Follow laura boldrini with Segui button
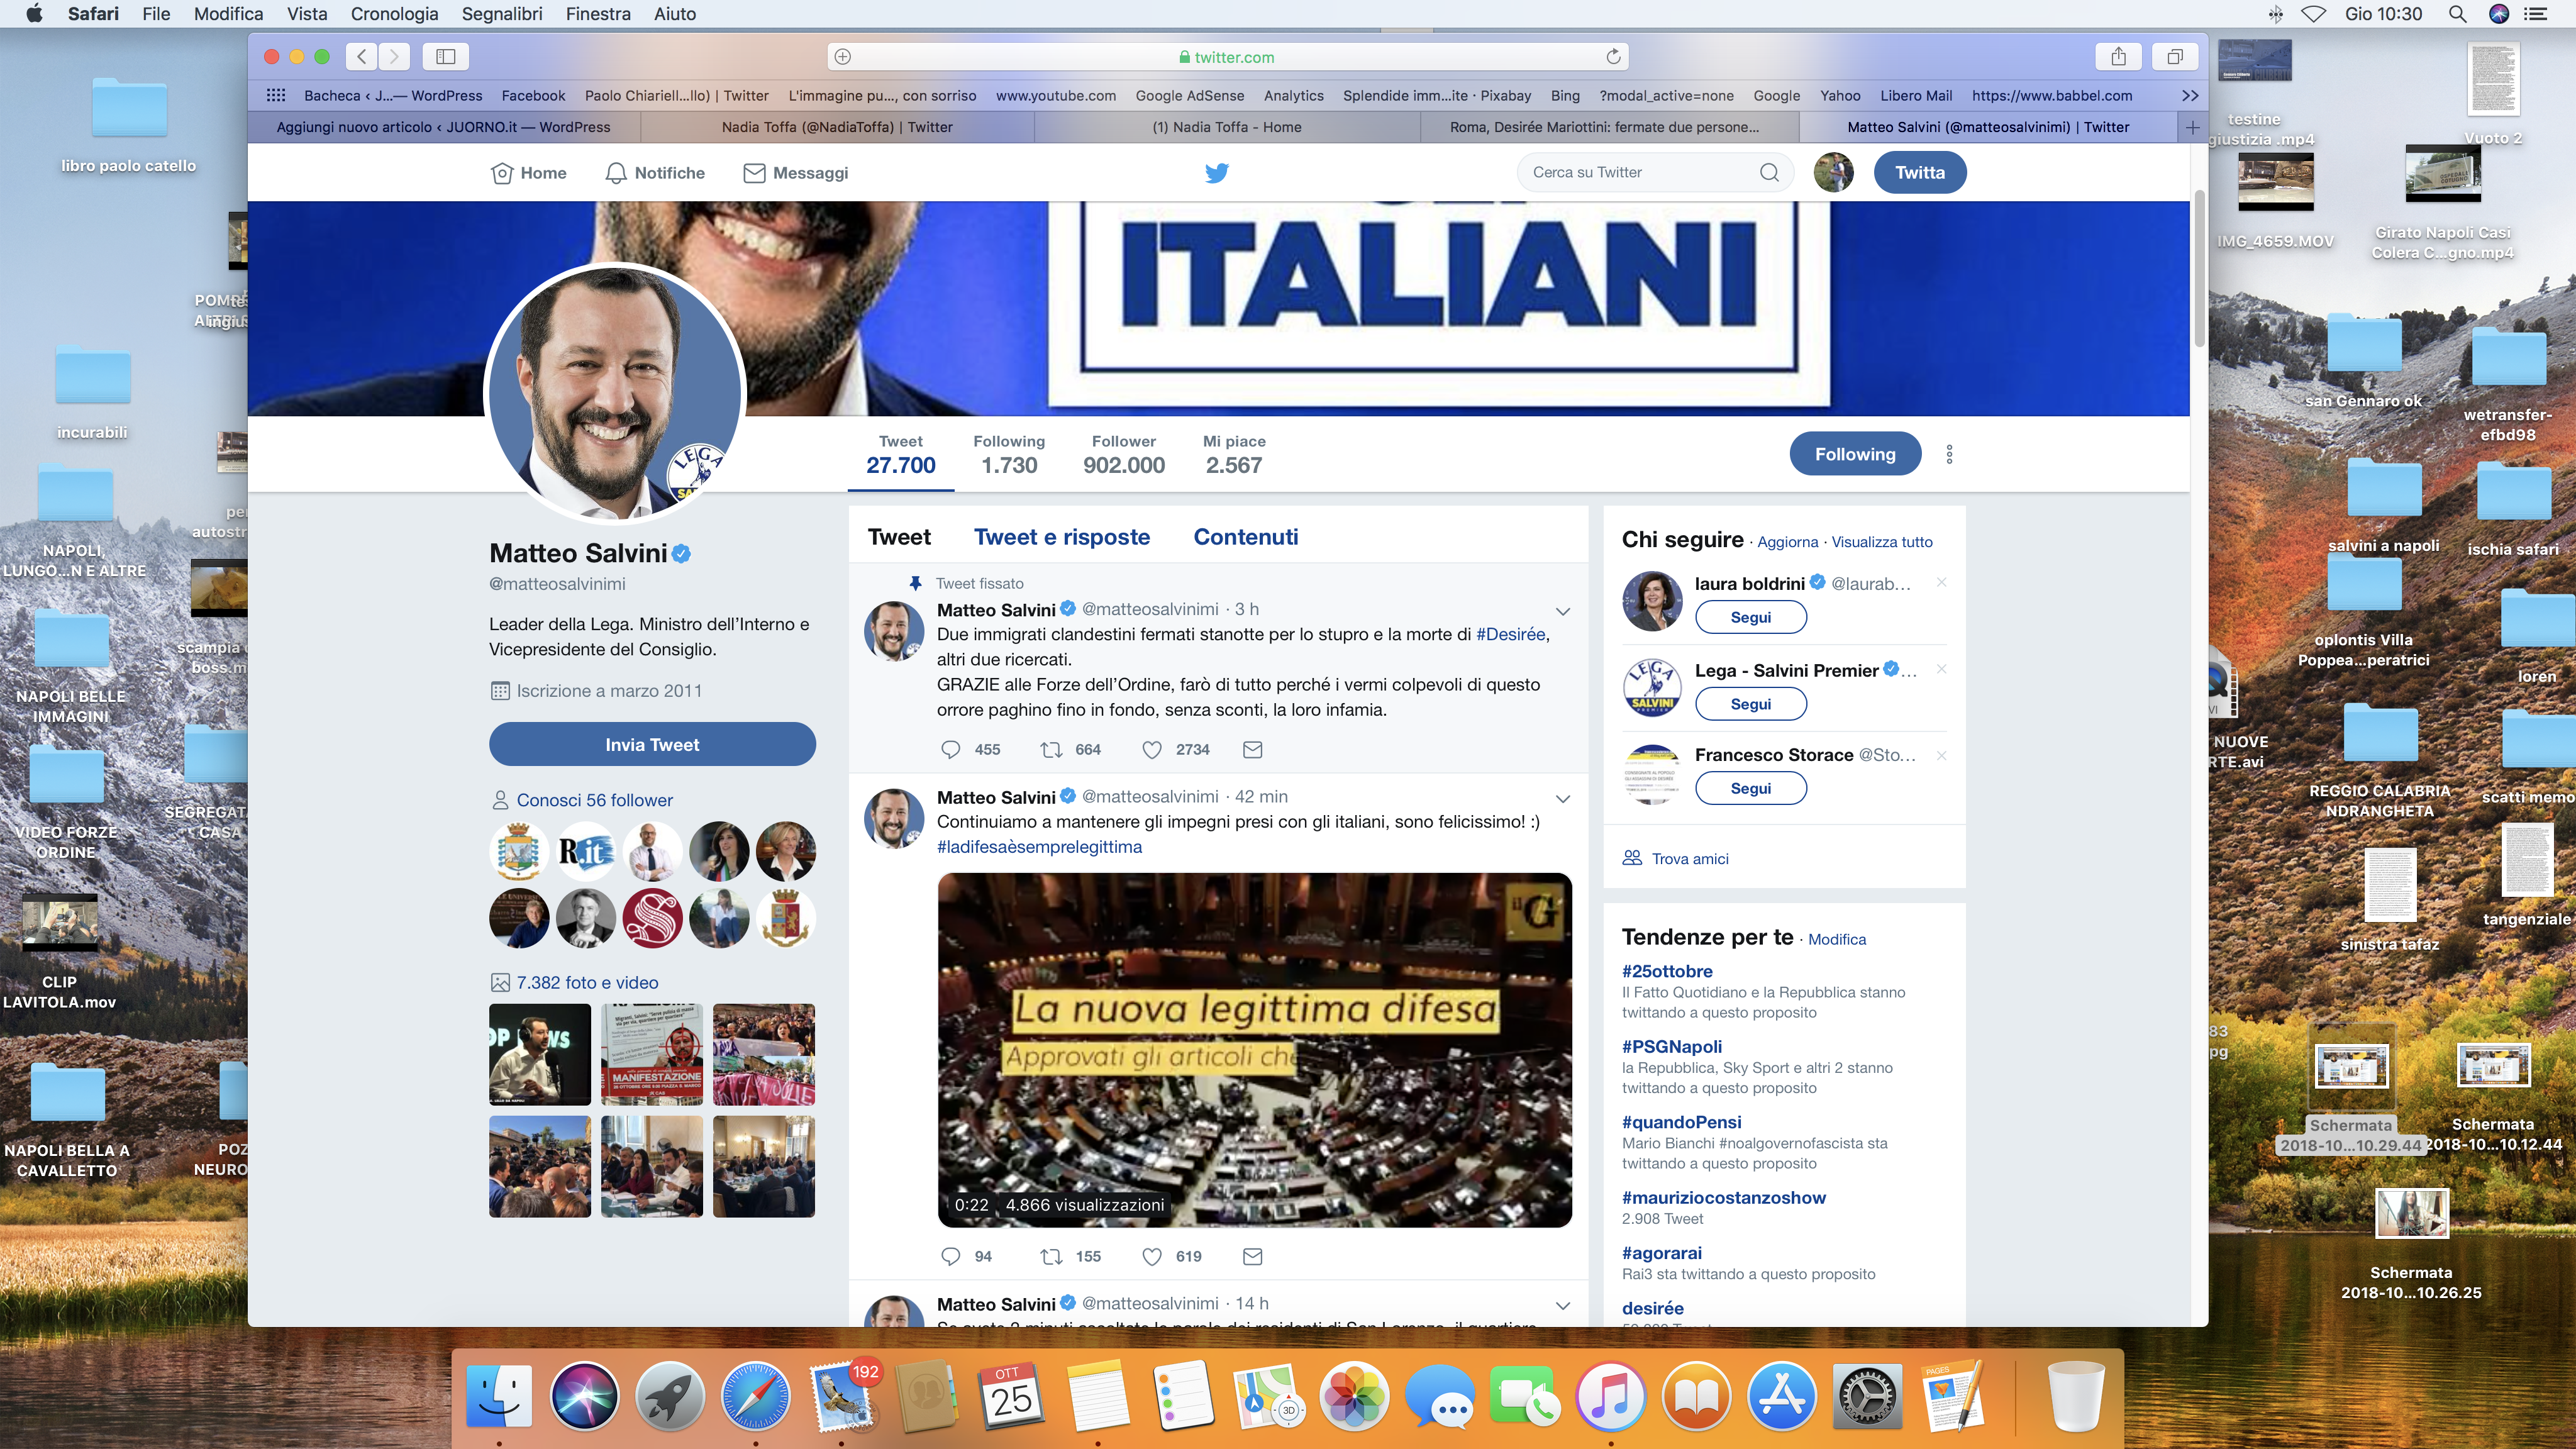 (x=1750, y=617)
